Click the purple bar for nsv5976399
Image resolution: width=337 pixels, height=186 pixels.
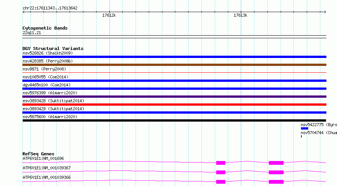(174, 97)
